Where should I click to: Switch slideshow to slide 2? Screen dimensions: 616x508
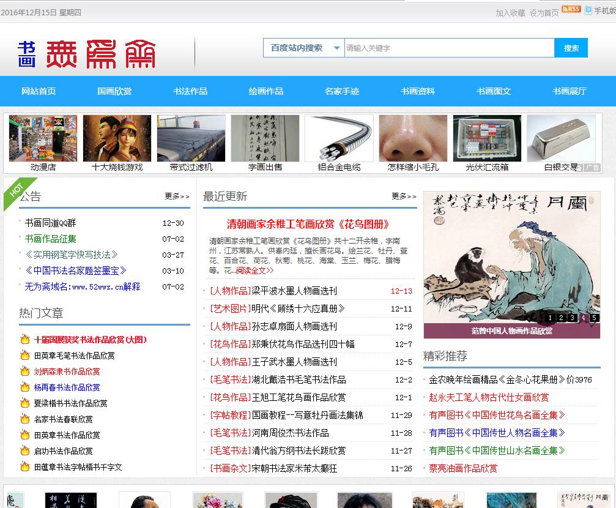tap(561, 318)
